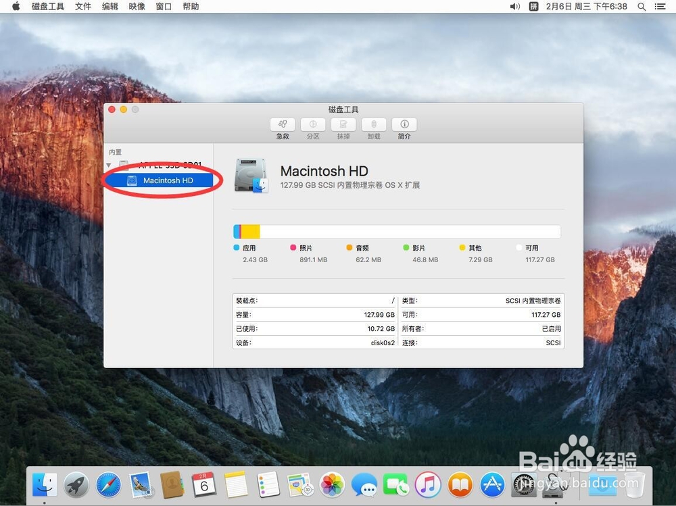The image size is (676, 506).
Task: Open Notes from the Dock
Action: 236,484
